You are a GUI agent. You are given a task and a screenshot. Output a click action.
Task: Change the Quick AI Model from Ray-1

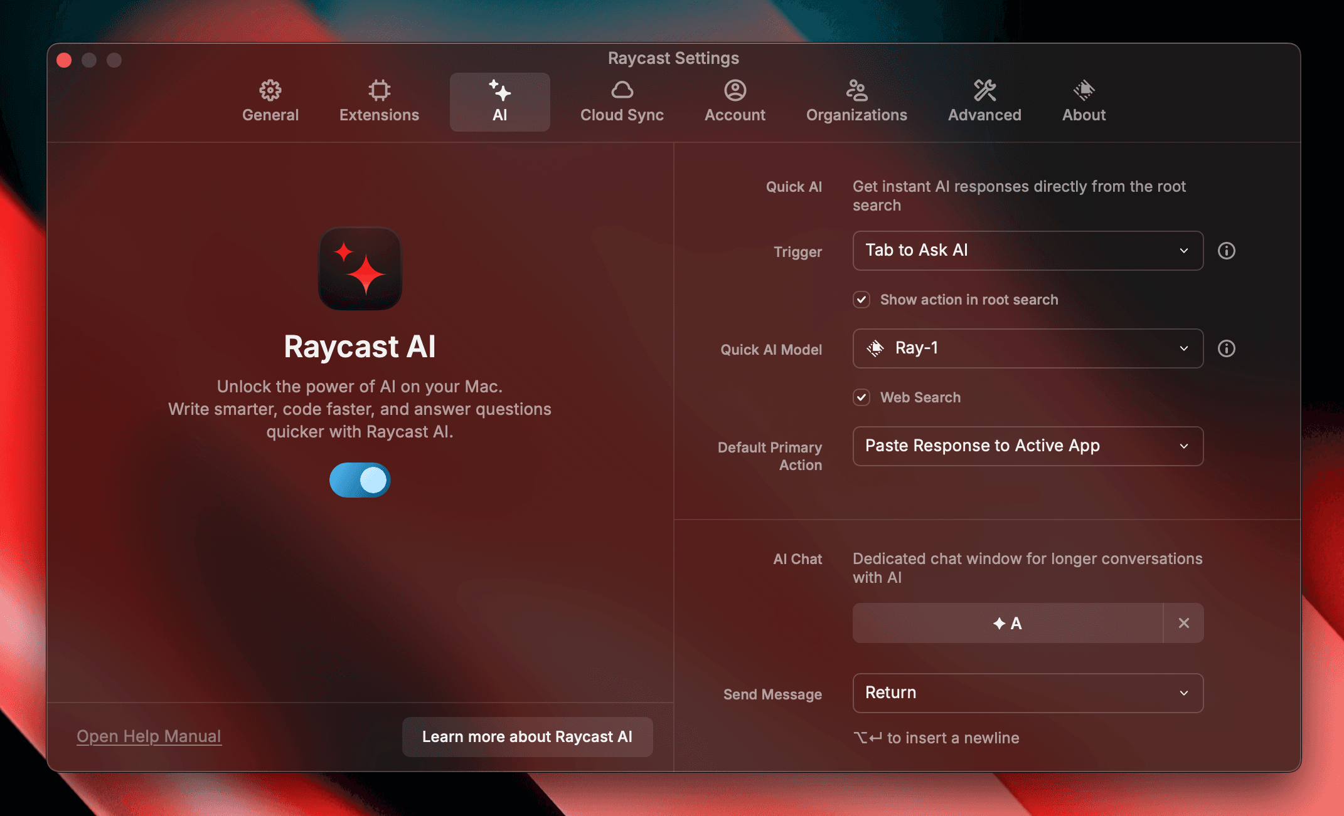(1027, 348)
